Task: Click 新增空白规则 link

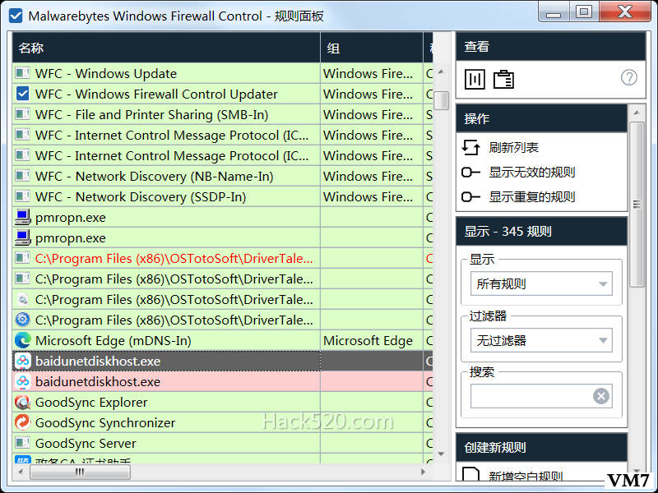Action: [526, 477]
